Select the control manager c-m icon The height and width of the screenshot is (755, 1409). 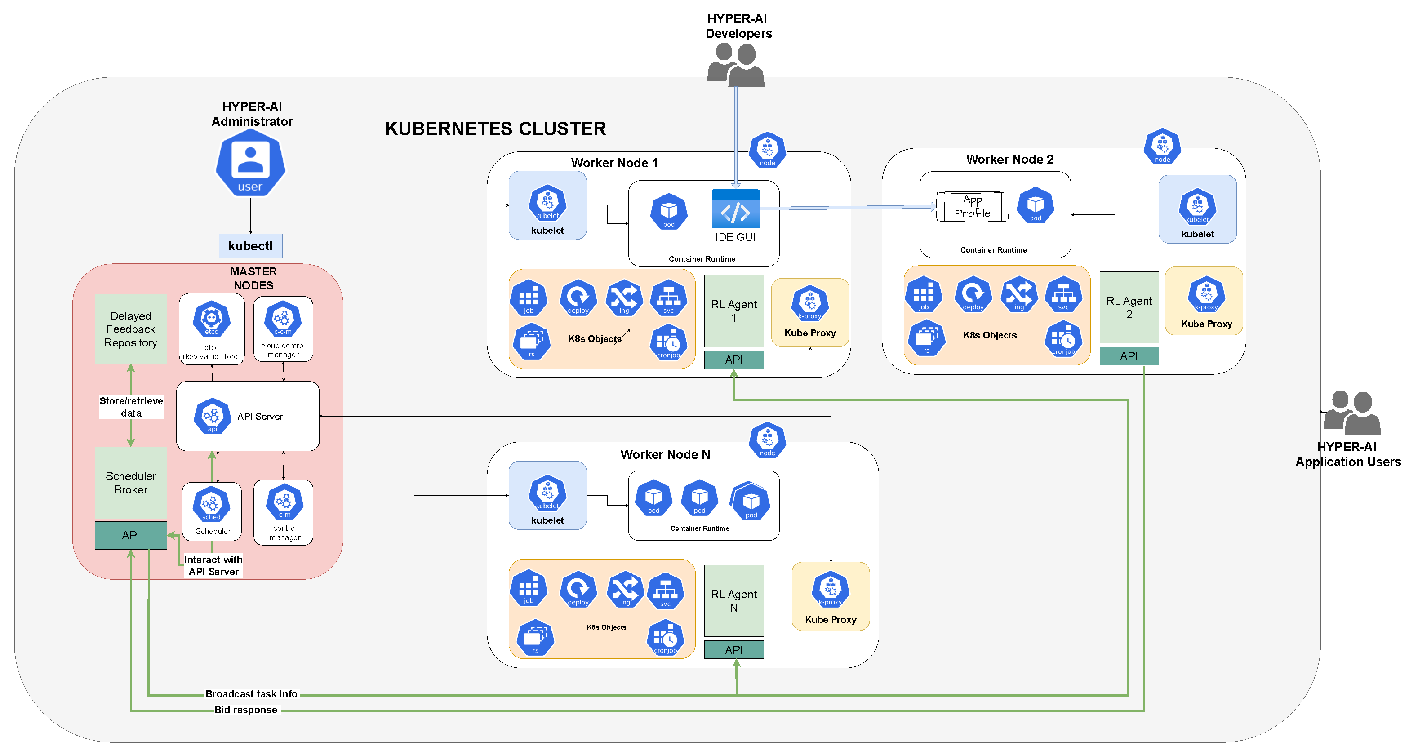point(284,502)
